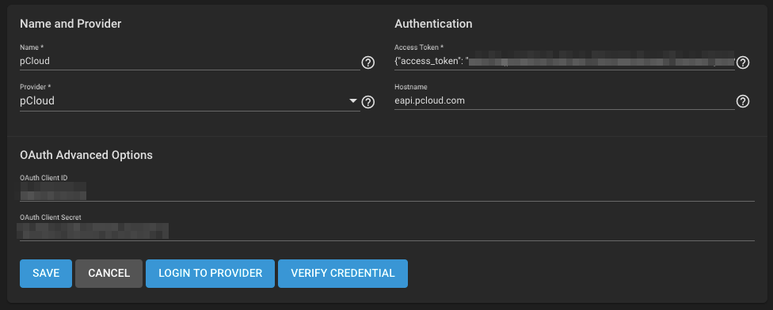Cancel editing the credential

[x=109, y=273]
